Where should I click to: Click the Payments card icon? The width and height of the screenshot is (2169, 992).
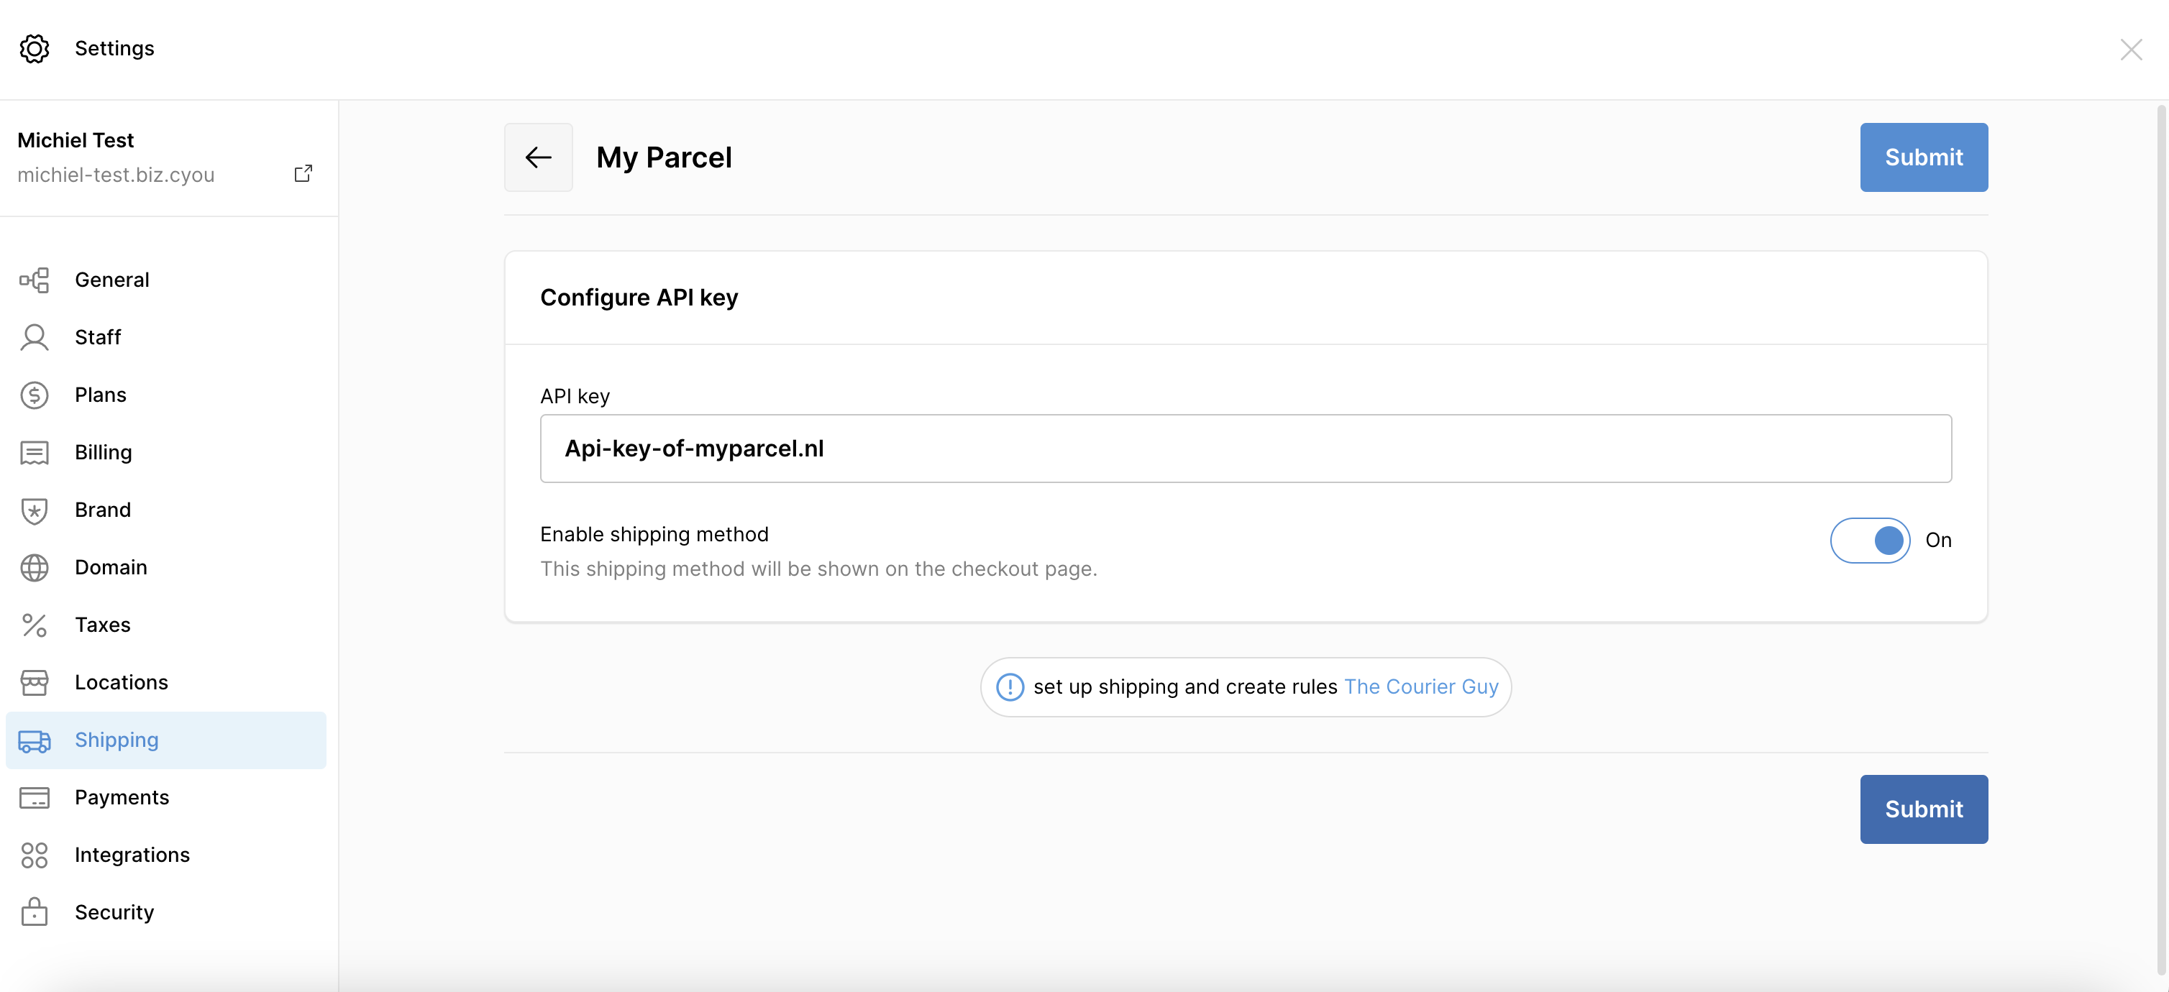point(35,798)
